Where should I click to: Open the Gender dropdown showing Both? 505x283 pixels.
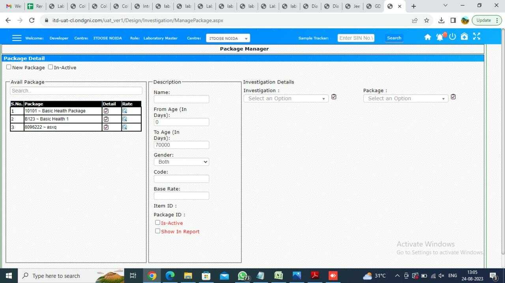point(181,162)
